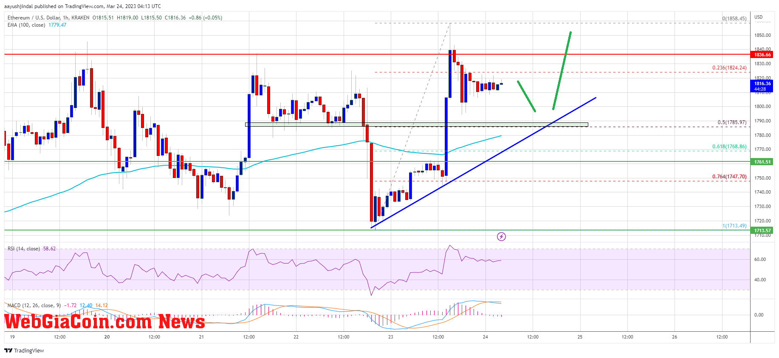Click the 0.618(1768.86) Fibonacci level label
The width and height of the screenshot is (779, 358).
pyautogui.click(x=729, y=147)
